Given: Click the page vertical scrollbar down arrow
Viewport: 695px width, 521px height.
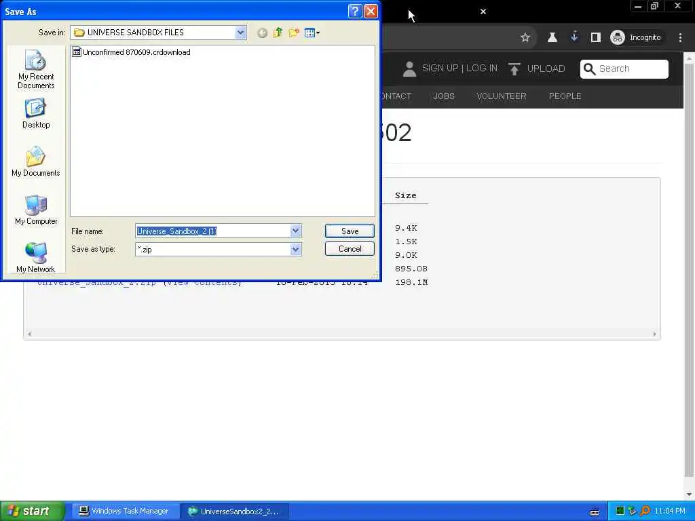Looking at the screenshot, I should tap(690, 495).
